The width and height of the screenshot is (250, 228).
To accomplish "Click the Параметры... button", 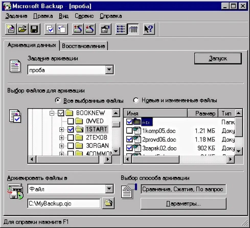I will (x=183, y=204).
